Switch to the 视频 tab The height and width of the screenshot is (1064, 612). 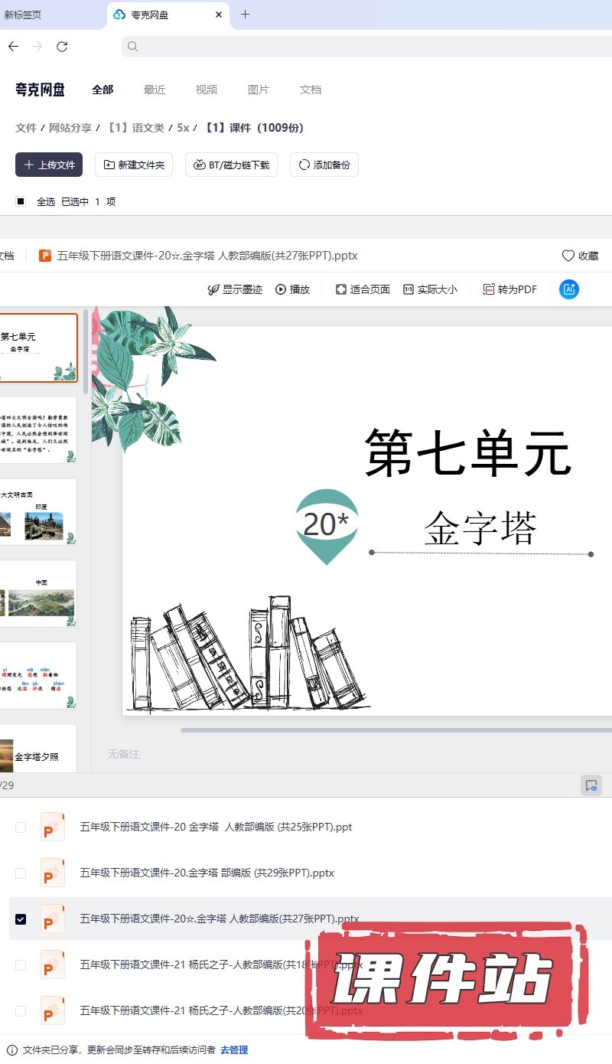pyautogui.click(x=207, y=90)
